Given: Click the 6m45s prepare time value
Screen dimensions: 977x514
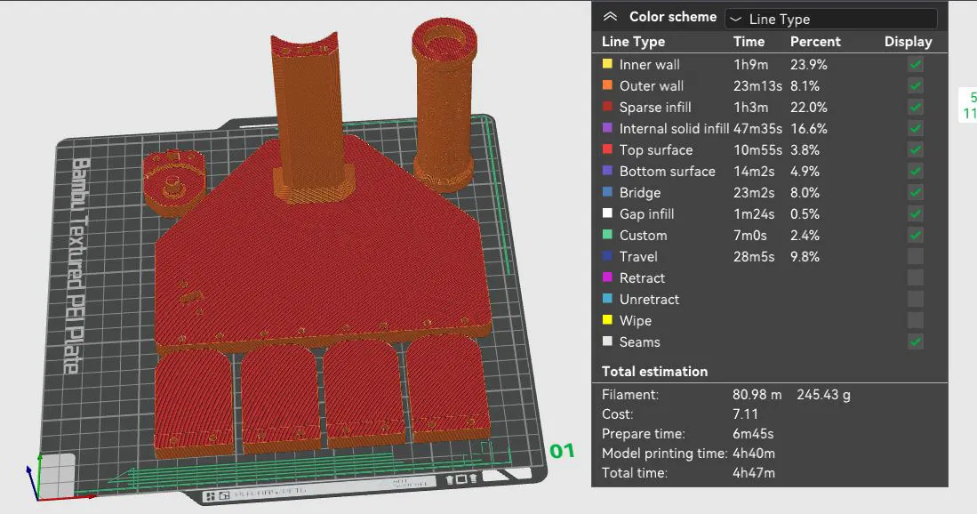Looking at the screenshot, I should click(753, 434).
